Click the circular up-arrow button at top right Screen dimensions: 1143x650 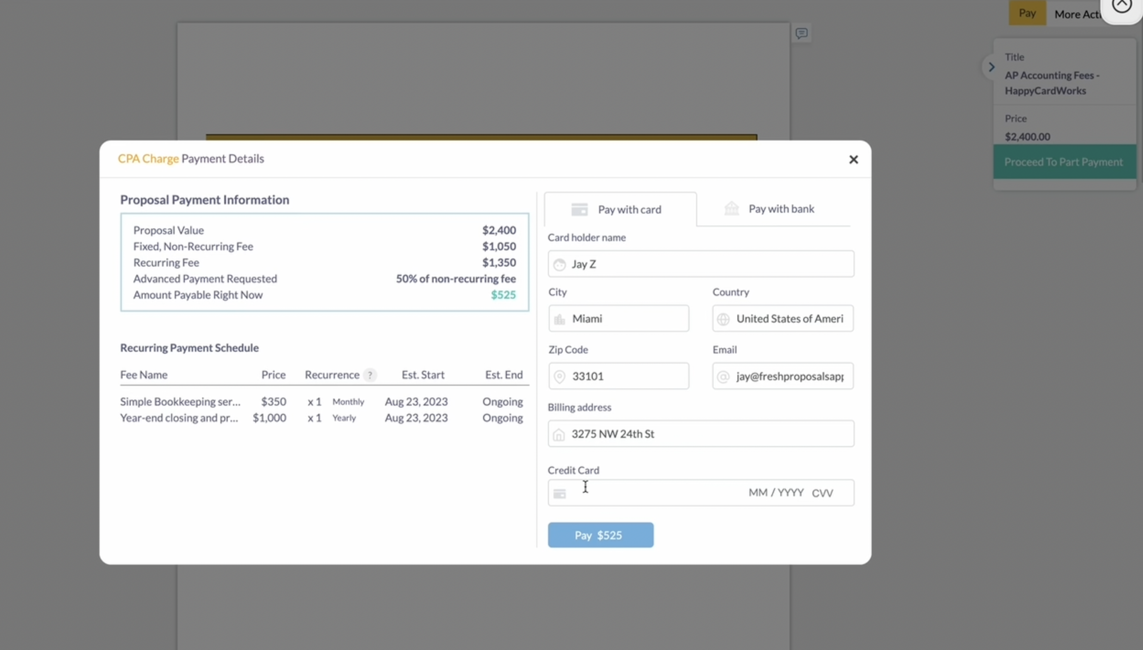point(1121,5)
